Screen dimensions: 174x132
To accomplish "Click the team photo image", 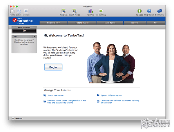I will click(x=111, y=62).
